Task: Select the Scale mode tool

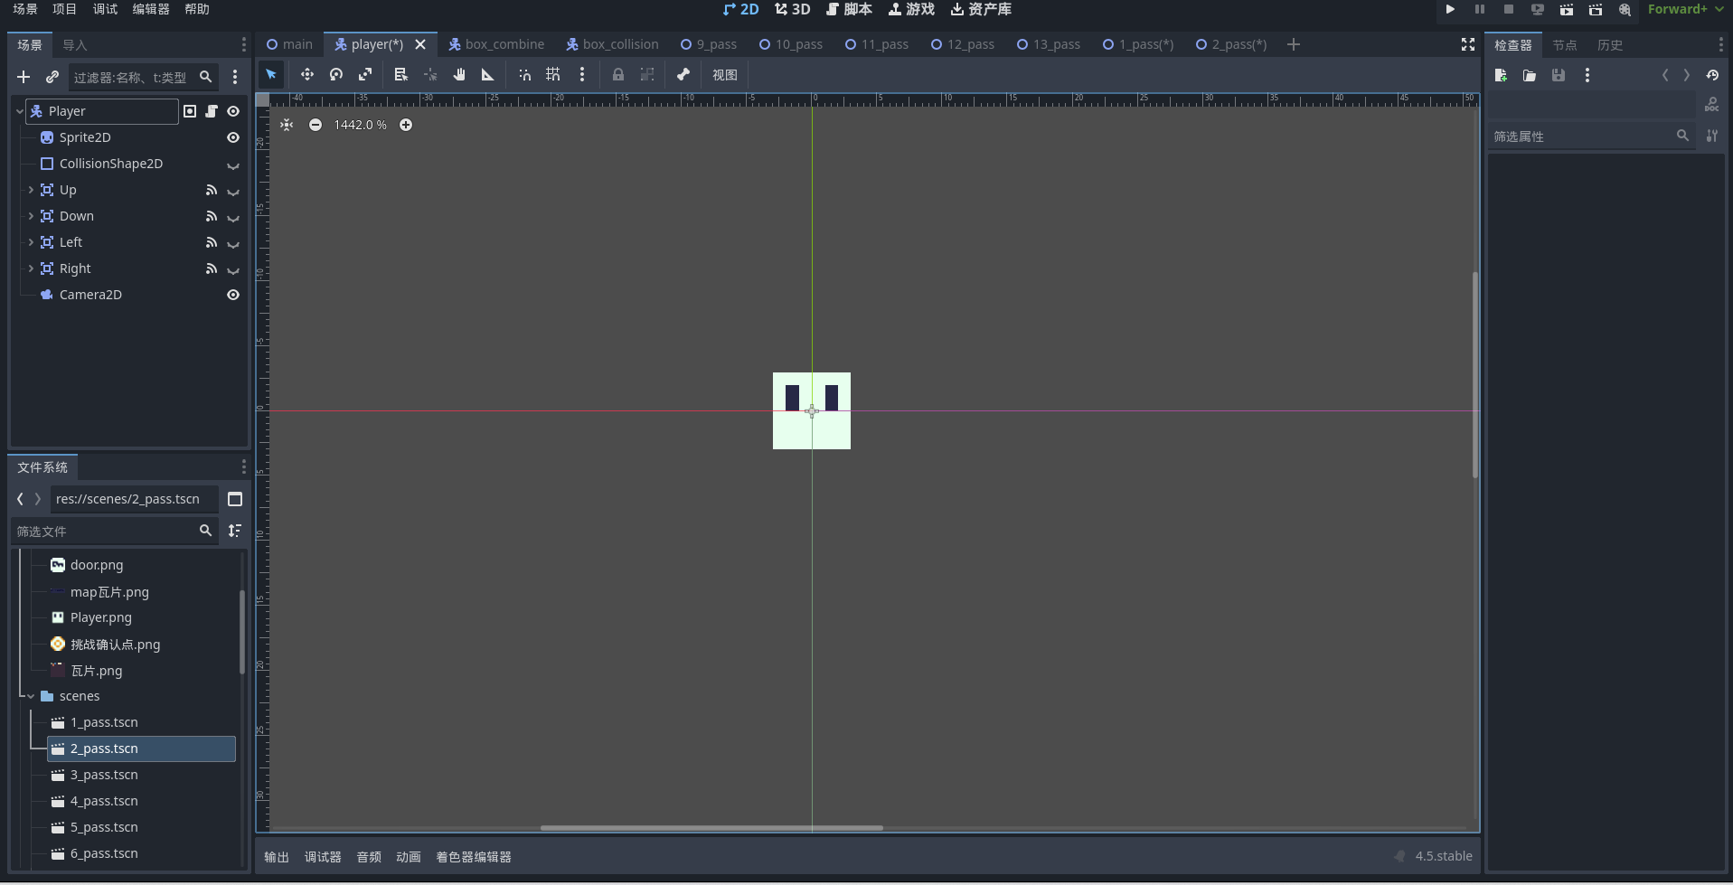Action: (x=365, y=75)
